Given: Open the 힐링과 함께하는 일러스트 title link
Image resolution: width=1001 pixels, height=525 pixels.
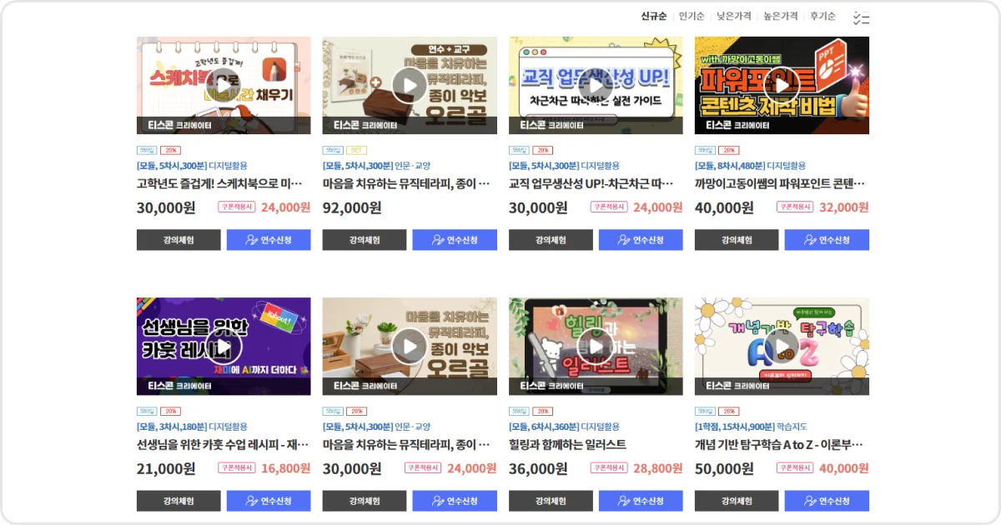Looking at the screenshot, I should [567, 445].
